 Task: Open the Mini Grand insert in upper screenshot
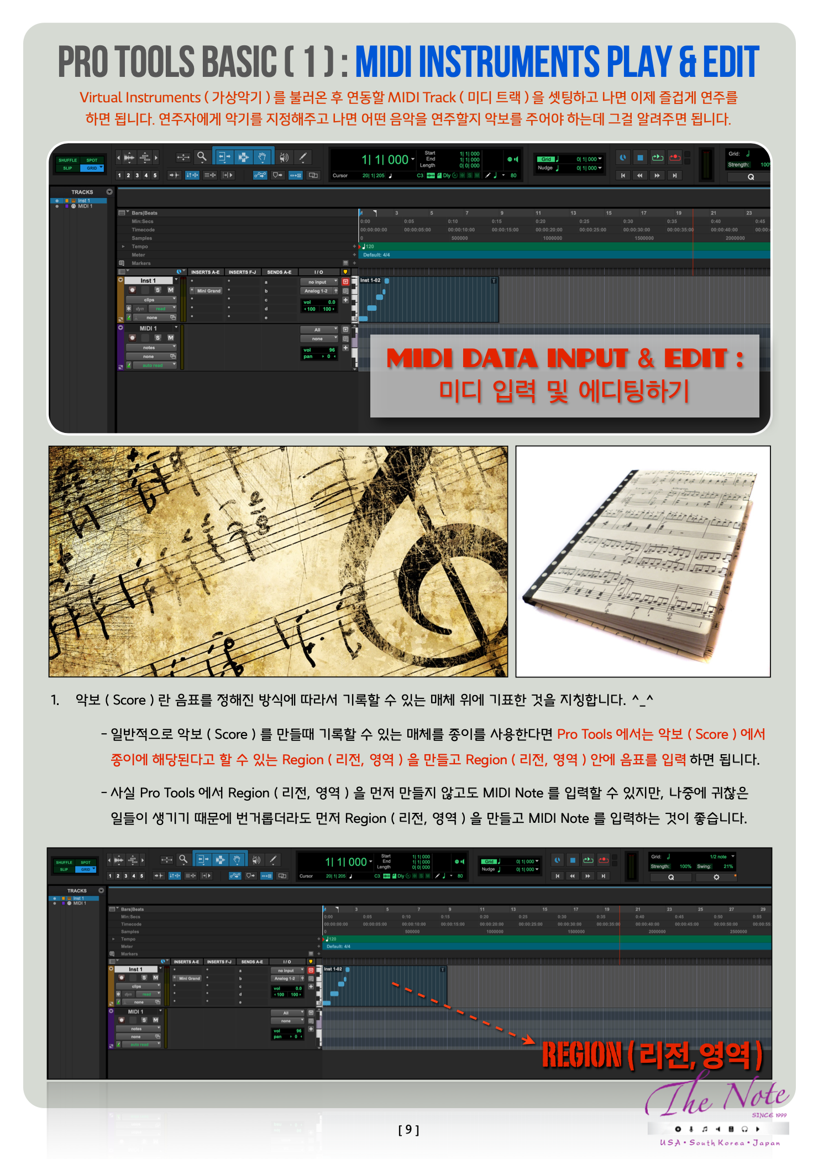click(x=208, y=291)
